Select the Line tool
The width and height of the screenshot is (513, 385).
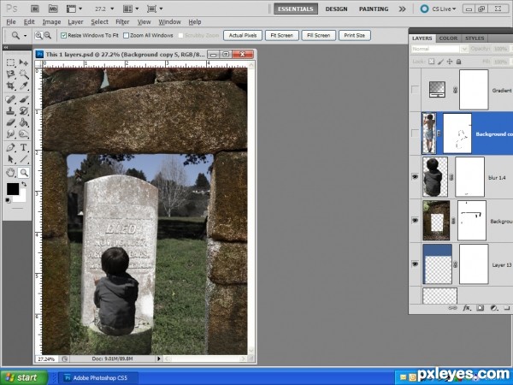[24, 159]
